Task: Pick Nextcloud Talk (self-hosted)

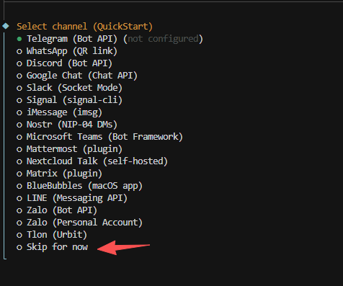Action: click(x=92, y=161)
